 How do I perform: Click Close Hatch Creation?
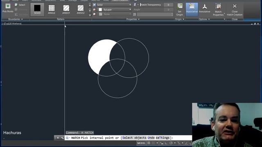pyautogui.click(x=235, y=9)
